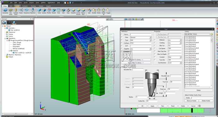Click Apply in the Tool dialog
Image resolution: width=218 pixels, height=117 pixels.
[x=152, y=106]
